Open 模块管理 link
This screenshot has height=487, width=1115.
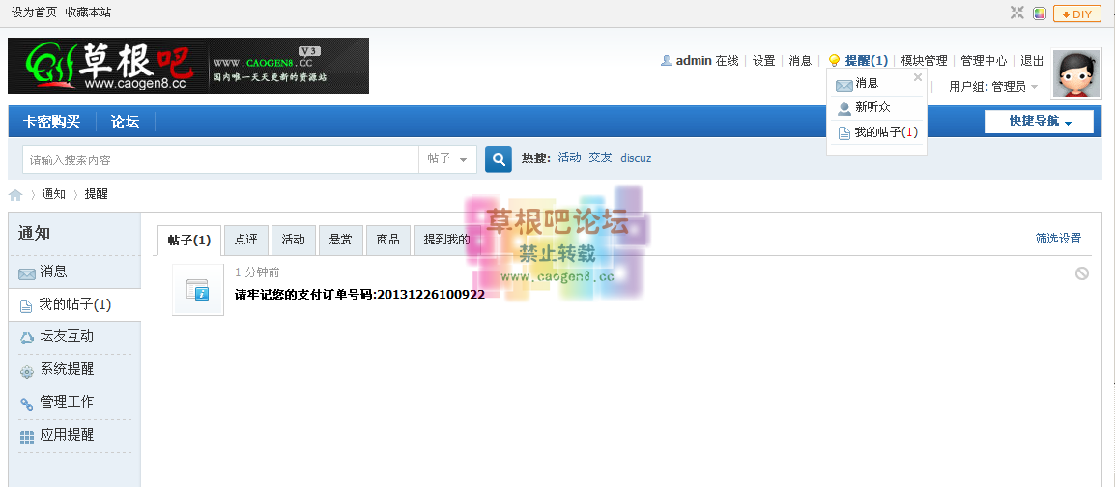(x=924, y=61)
